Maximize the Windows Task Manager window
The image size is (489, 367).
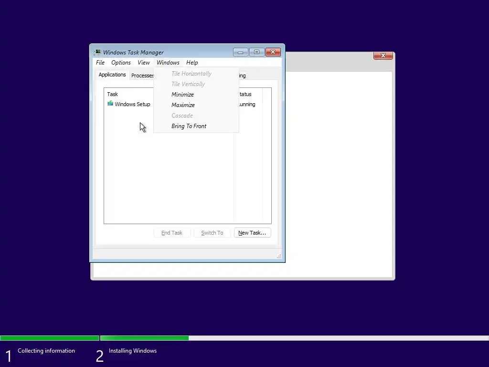[x=256, y=52]
